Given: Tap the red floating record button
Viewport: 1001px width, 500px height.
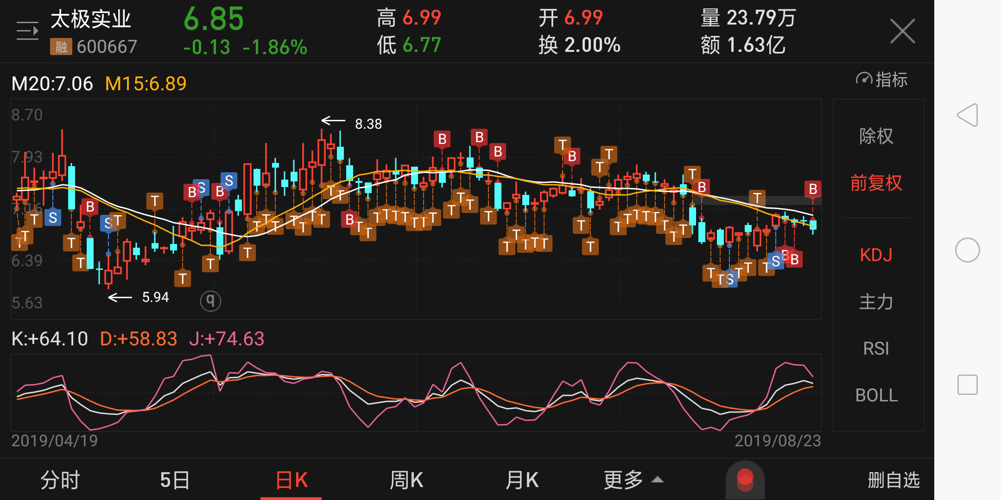Looking at the screenshot, I should coord(745,480).
